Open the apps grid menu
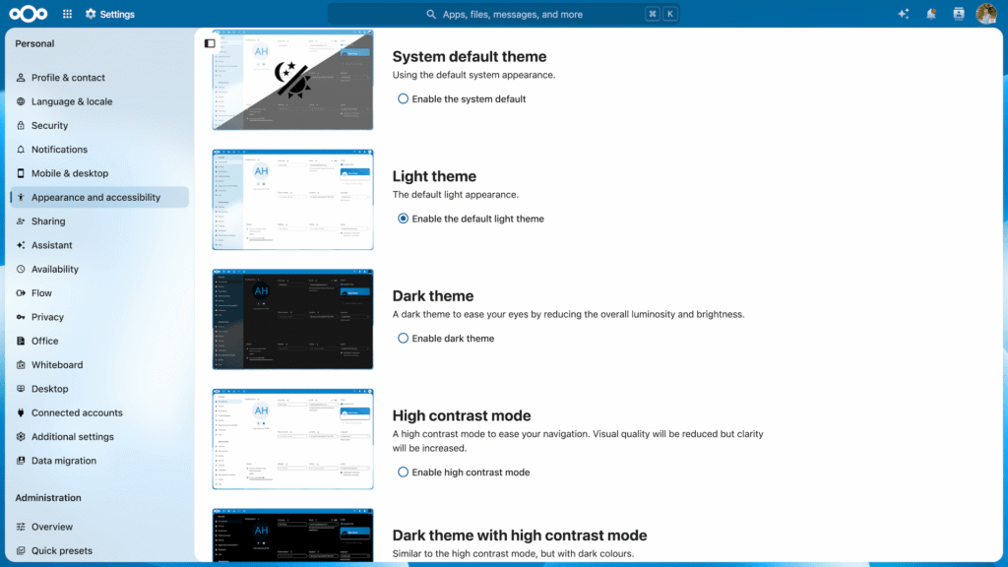 68,14
